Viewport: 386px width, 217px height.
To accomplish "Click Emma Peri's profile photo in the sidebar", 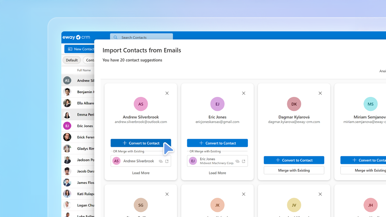I will point(67,114).
